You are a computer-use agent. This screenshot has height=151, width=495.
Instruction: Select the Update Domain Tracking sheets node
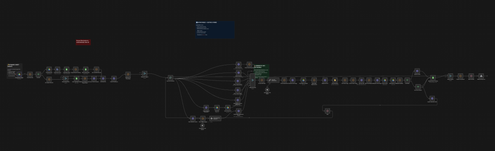(x=433, y=78)
